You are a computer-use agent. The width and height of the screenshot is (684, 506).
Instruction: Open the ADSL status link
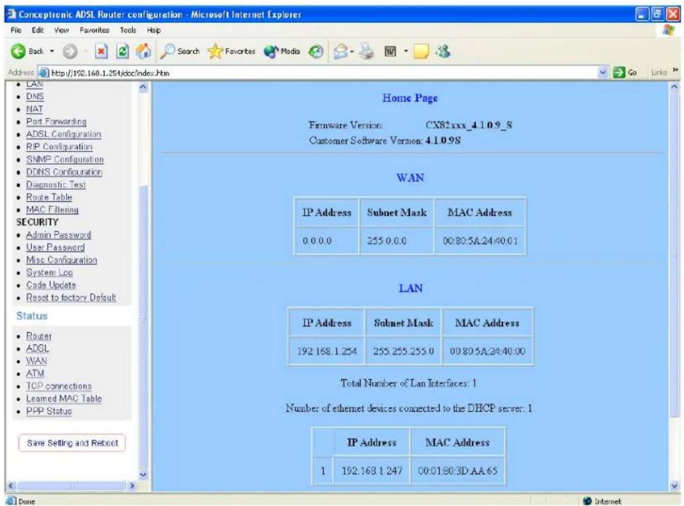pos(38,349)
